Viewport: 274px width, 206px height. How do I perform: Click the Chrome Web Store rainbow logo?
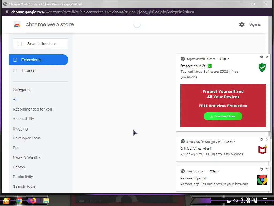coord(17,24)
